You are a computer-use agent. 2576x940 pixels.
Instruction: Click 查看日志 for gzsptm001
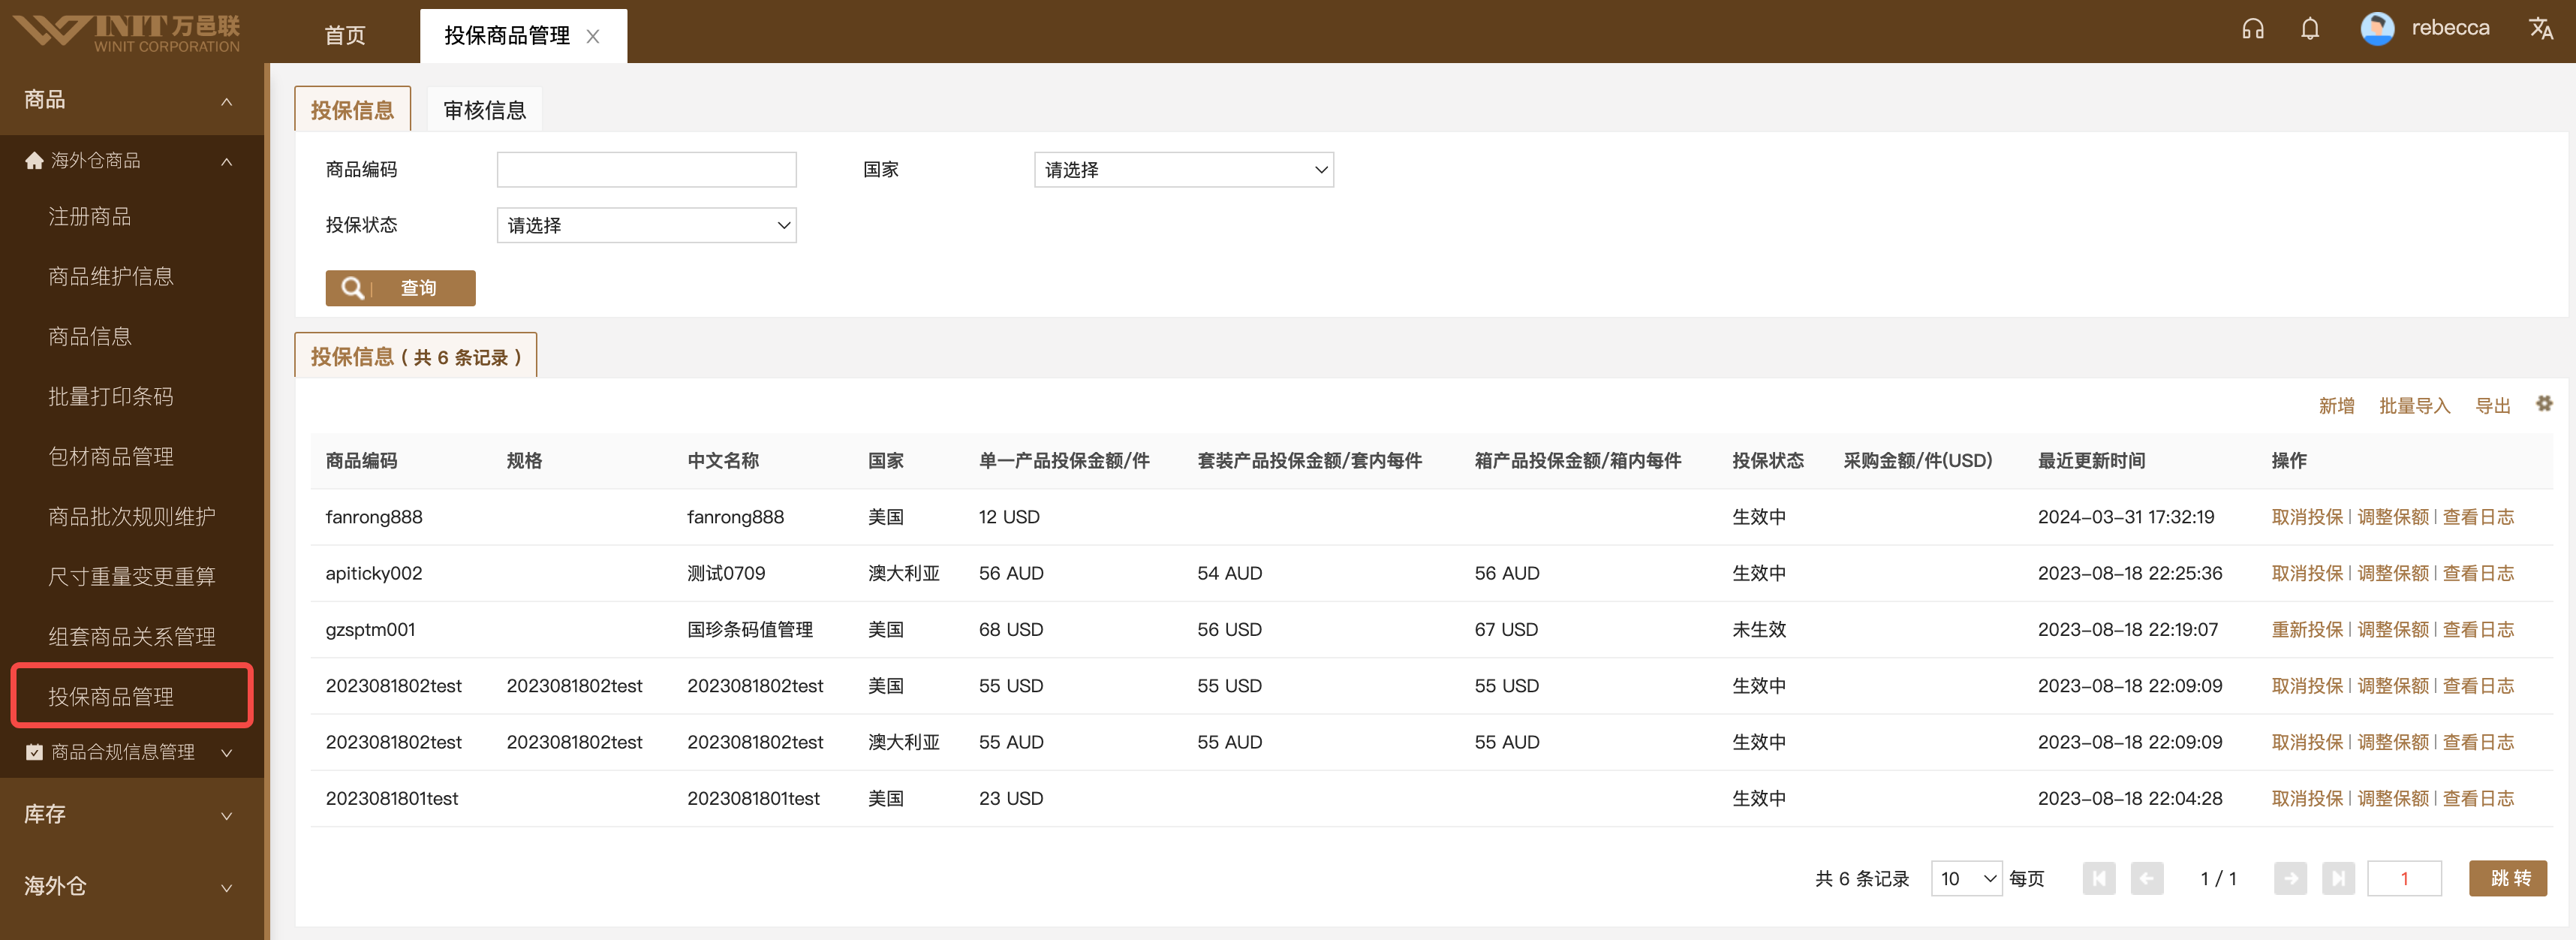pyautogui.click(x=2478, y=630)
